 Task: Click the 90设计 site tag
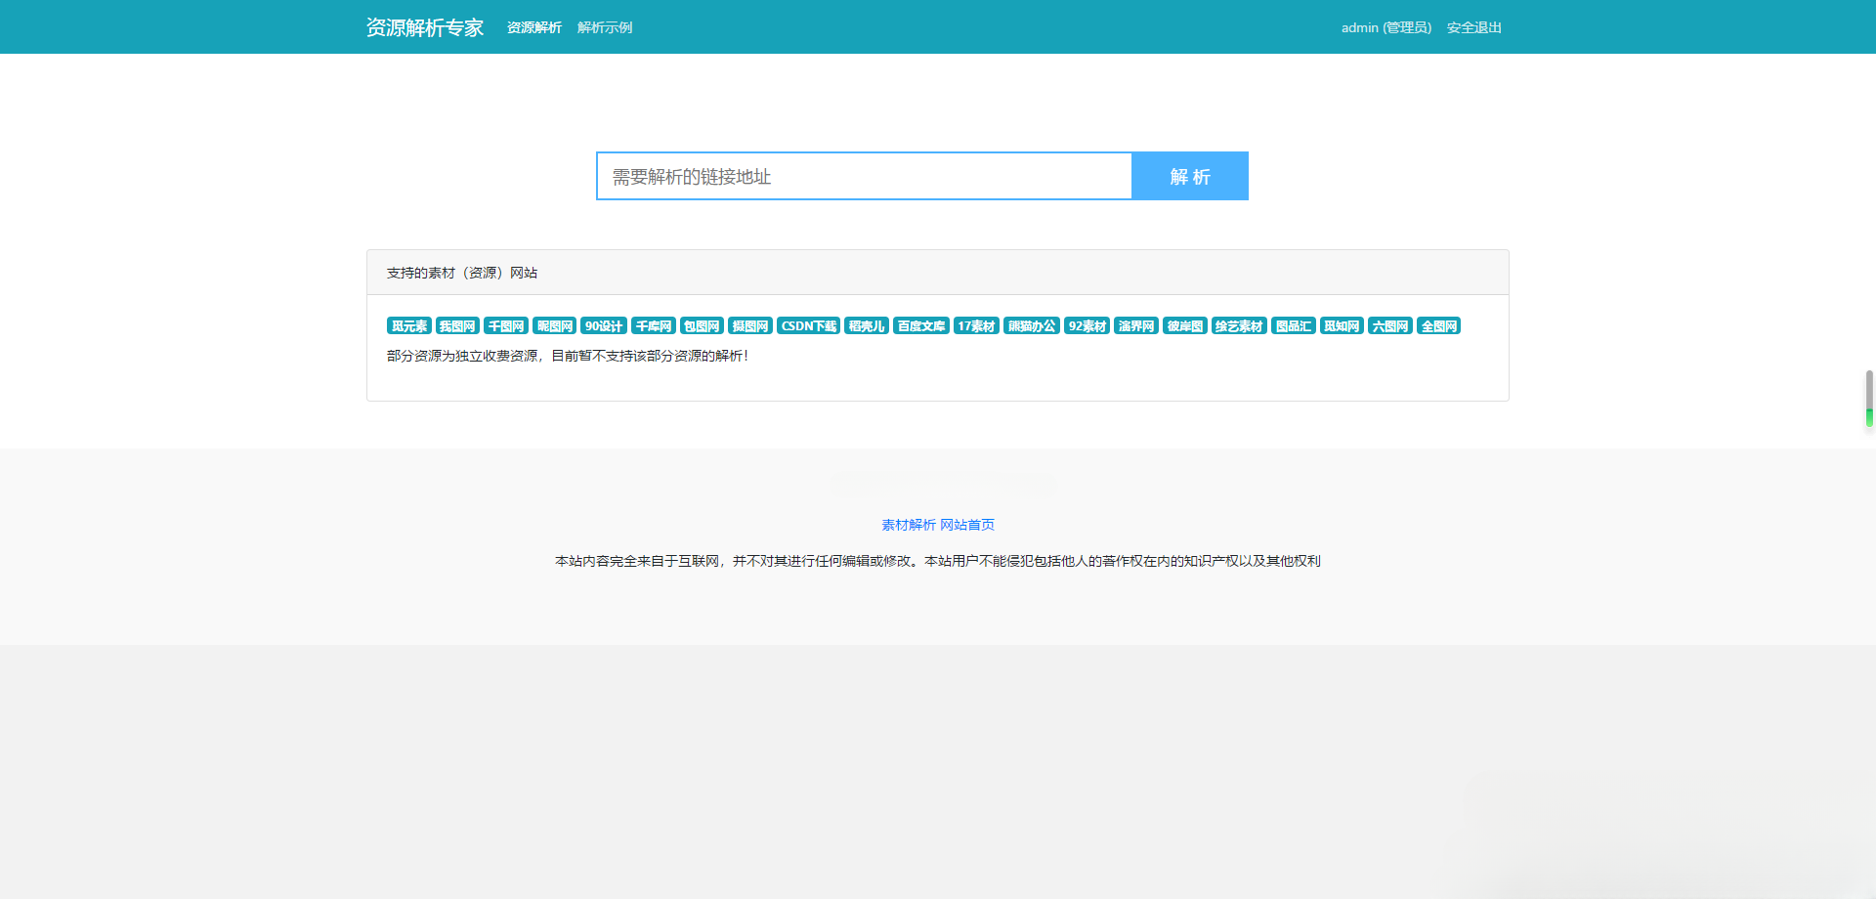coord(603,325)
